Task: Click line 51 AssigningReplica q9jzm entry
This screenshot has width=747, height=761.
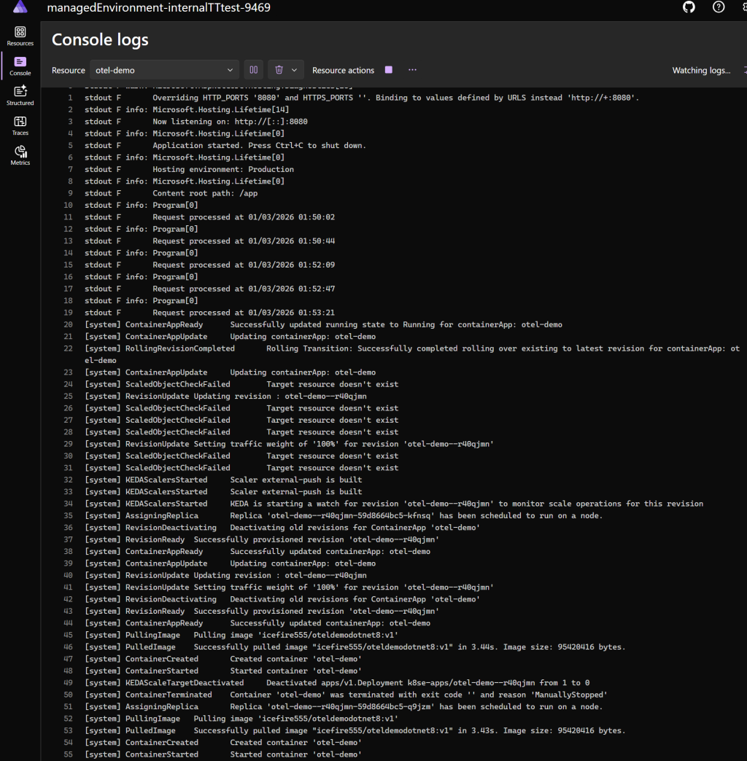Action: (344, 706)
